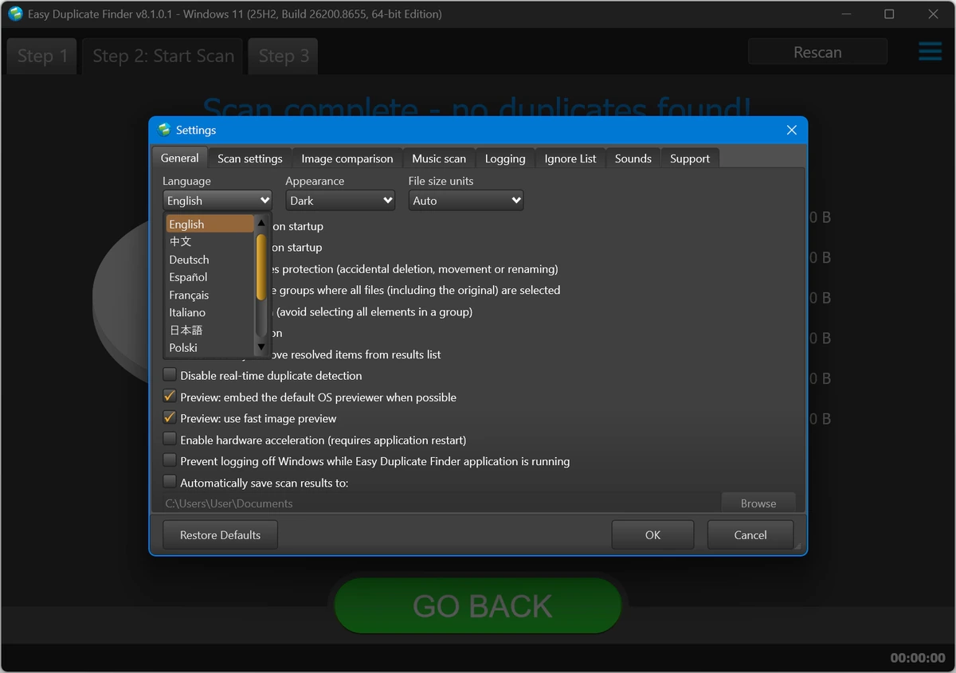The width and height of the screenshot is (956, 673).
Task: Select Italiano in language list
Action: pos(210,312)
